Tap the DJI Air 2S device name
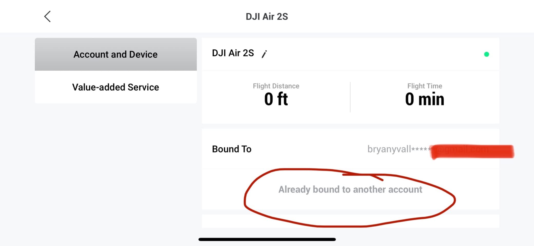 (x=233, y=53)
